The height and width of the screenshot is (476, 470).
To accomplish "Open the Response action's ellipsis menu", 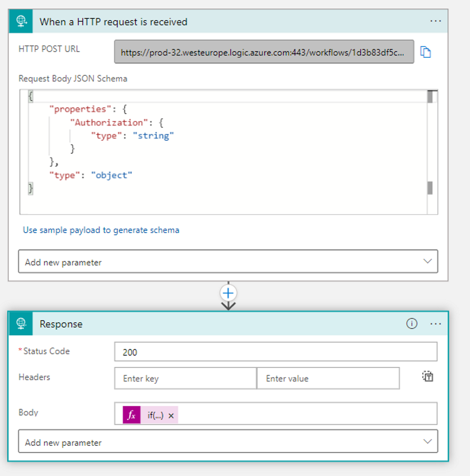I will [436, 324].
